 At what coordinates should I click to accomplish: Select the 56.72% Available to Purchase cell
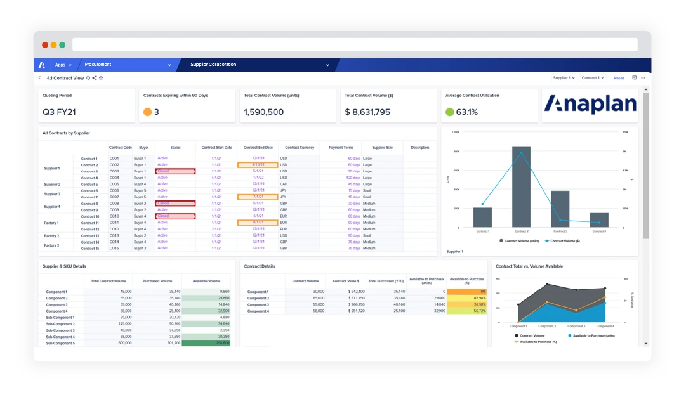tap(466, 311)
